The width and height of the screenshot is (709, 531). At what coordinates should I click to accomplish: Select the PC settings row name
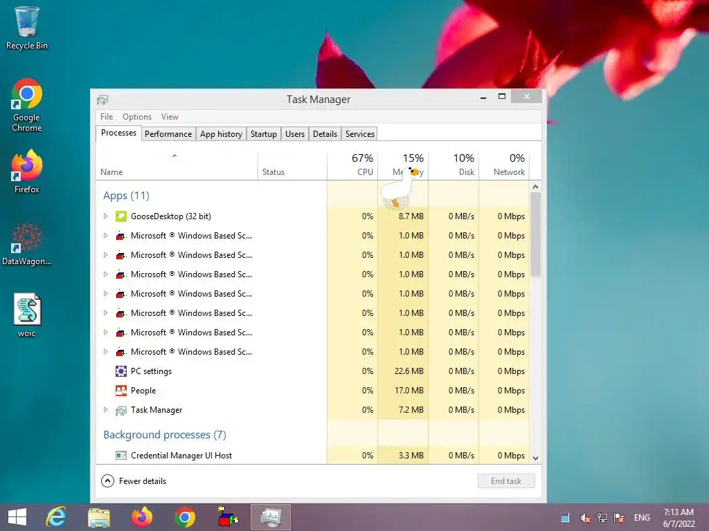click(151, 371)
